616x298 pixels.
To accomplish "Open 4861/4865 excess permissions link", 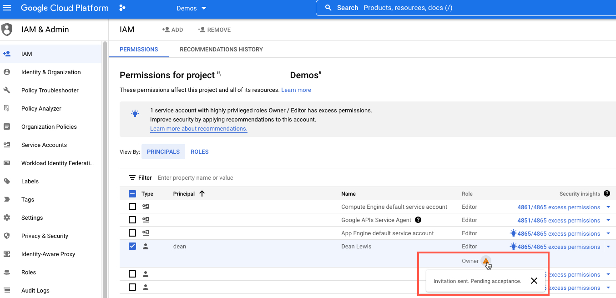I will pyautogui.click(x=559, y=207).
